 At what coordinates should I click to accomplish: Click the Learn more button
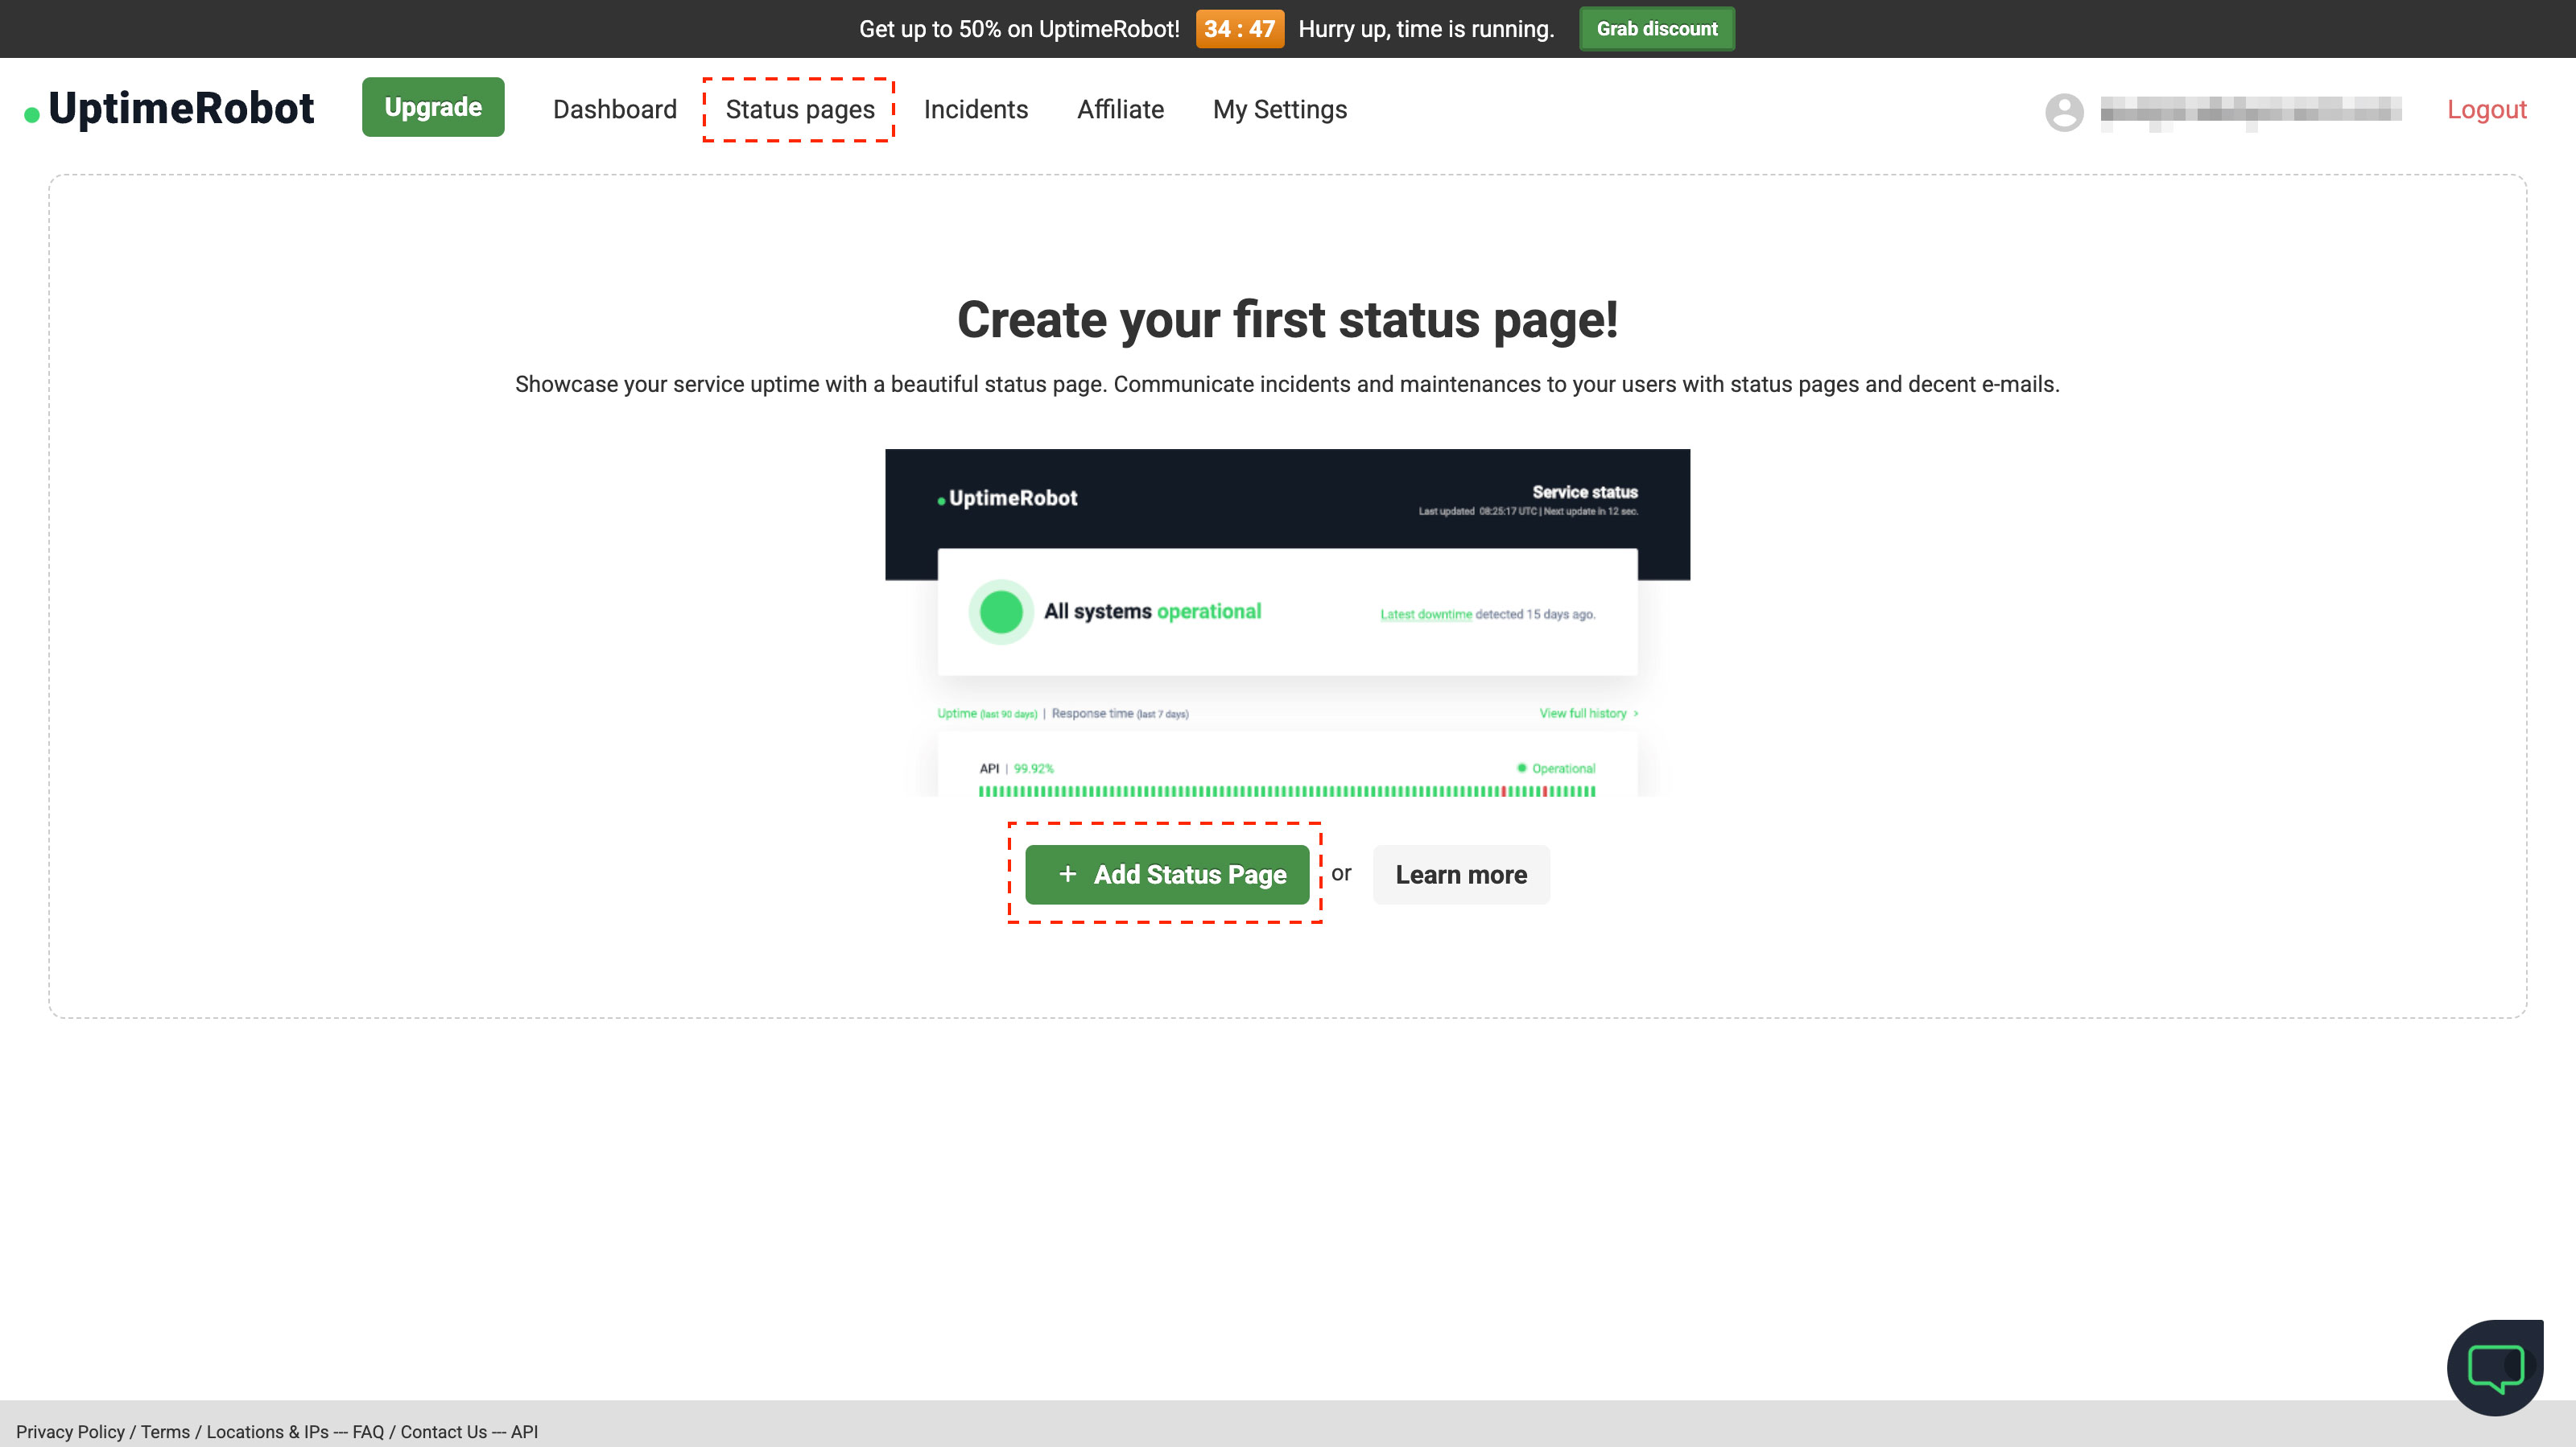tap(1461, 875)
